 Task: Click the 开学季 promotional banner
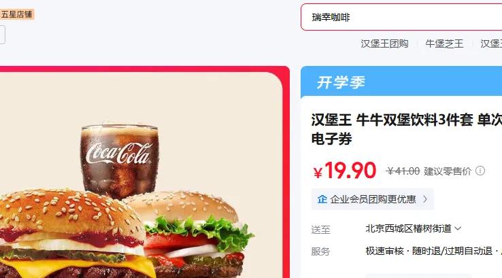click(401, 82)
